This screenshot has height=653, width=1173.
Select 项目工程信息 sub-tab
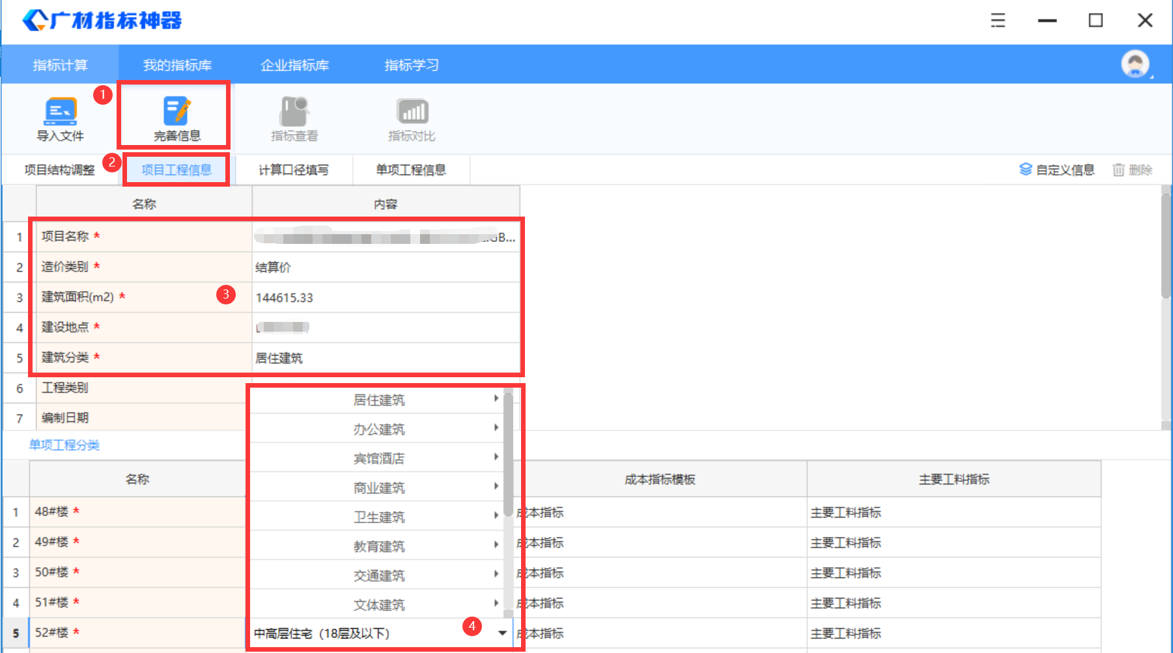tap(177, 170)
